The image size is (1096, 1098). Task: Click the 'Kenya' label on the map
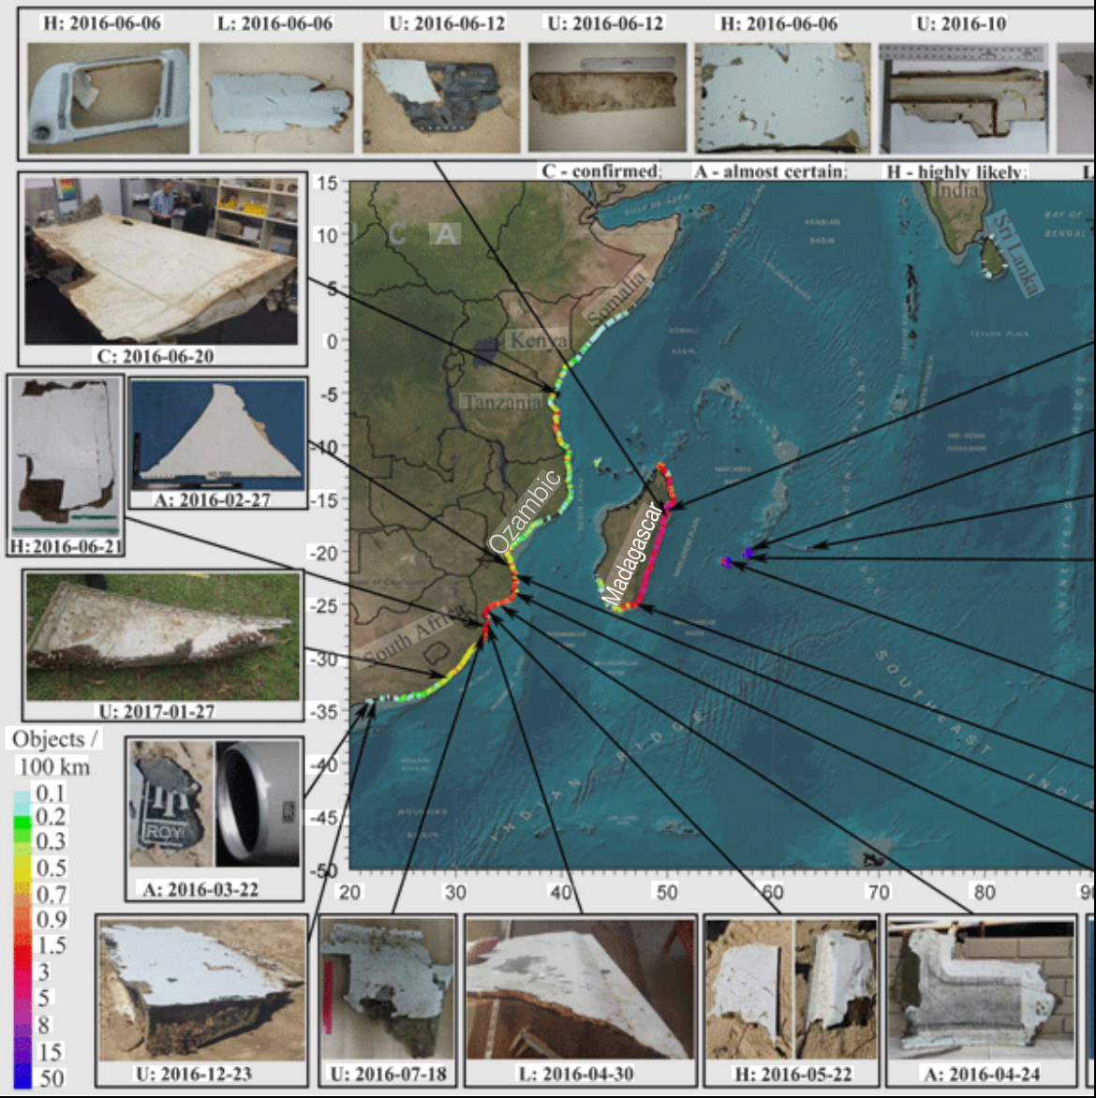pyautogui.click(x=539, y=340)
